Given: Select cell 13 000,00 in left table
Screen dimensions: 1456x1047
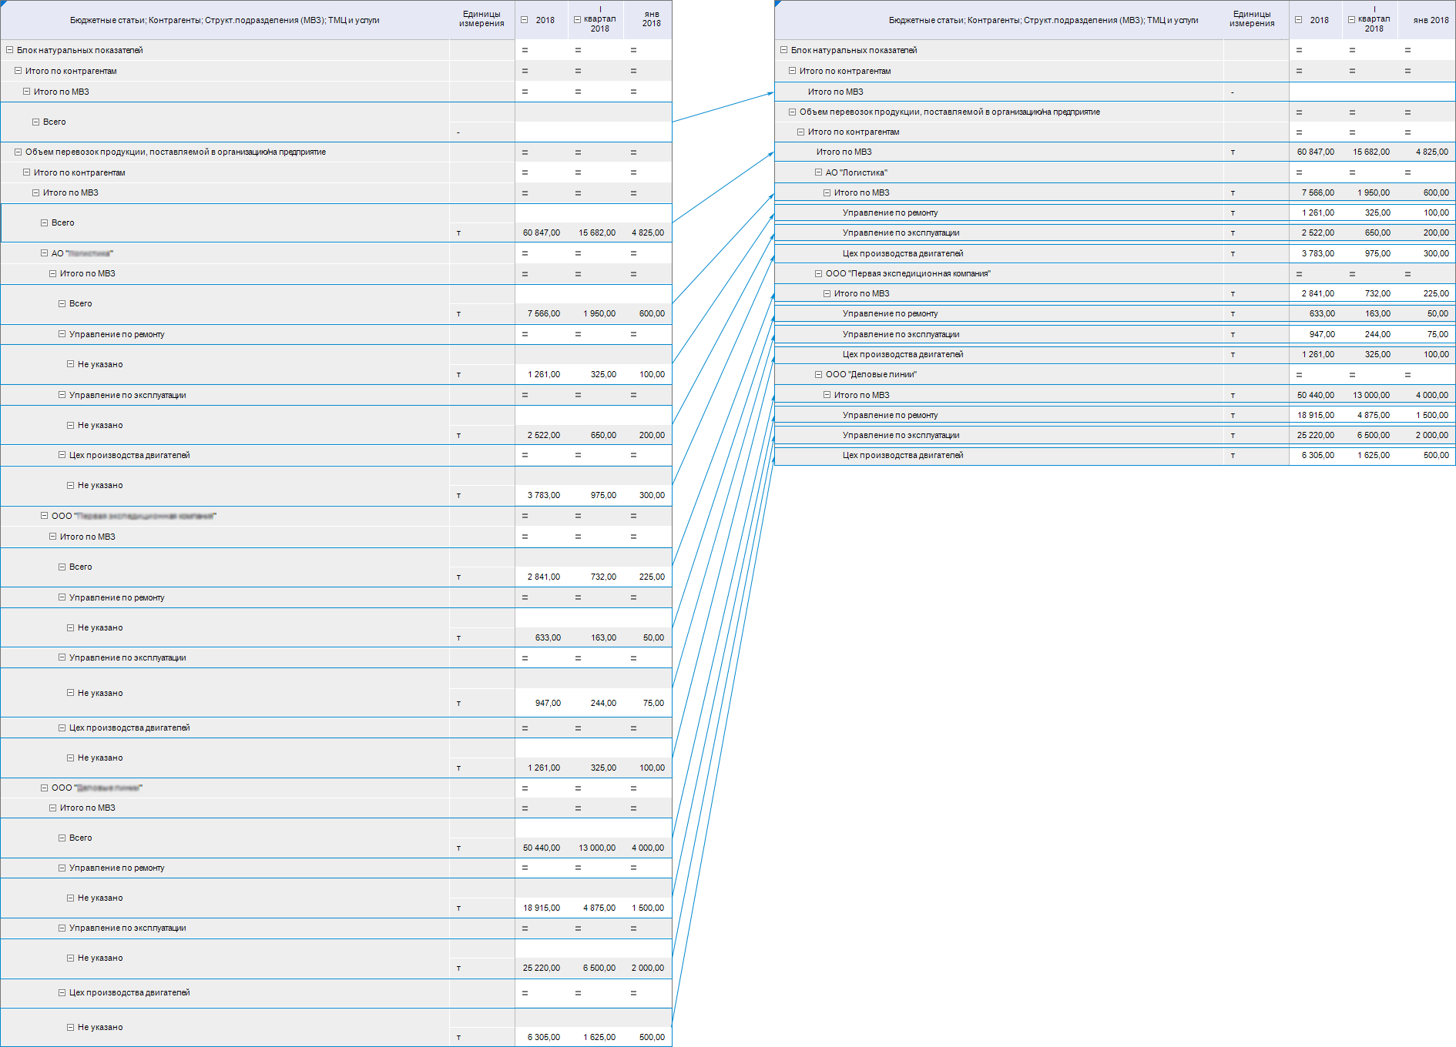Looking at the screenshot, I should [x=597, y=848].
